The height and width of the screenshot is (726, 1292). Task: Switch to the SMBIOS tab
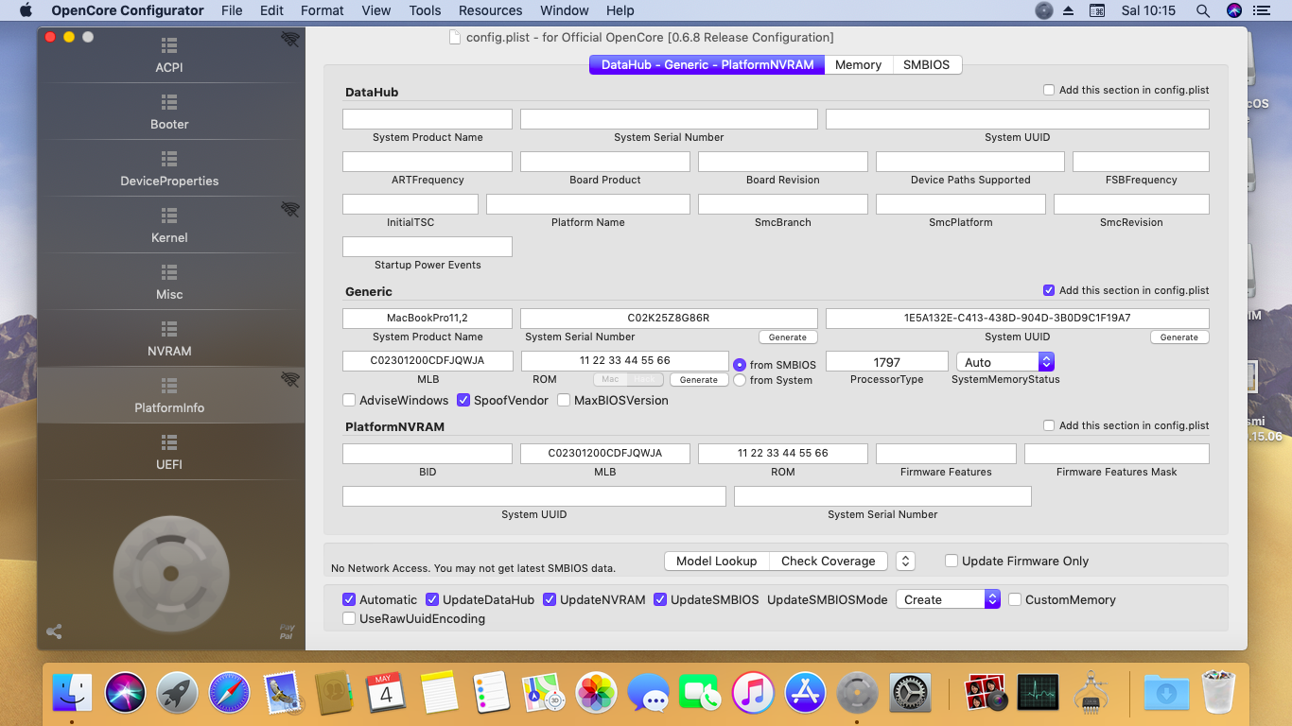click(927, 64)
